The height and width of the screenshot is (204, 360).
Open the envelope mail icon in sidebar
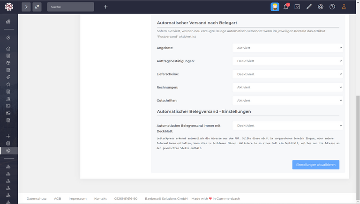point(8,106)
